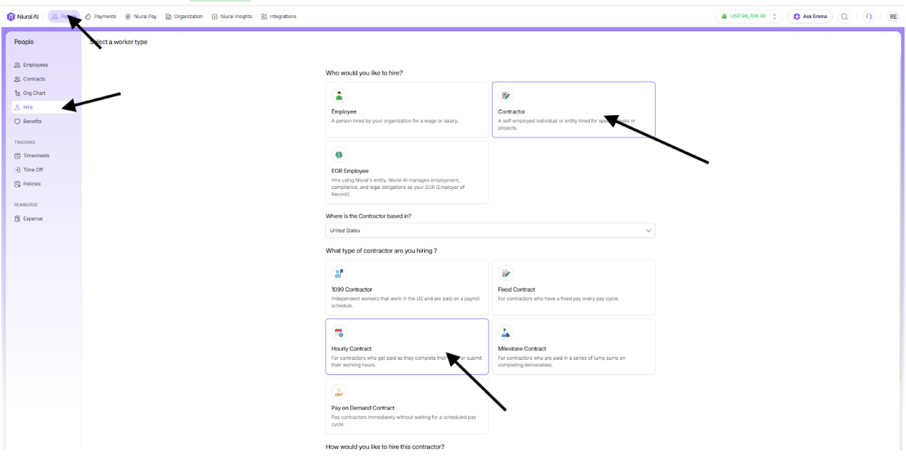Viewport: 906px width, 469px height.
Task: Click the headset support icon
Action: (868, 17)
